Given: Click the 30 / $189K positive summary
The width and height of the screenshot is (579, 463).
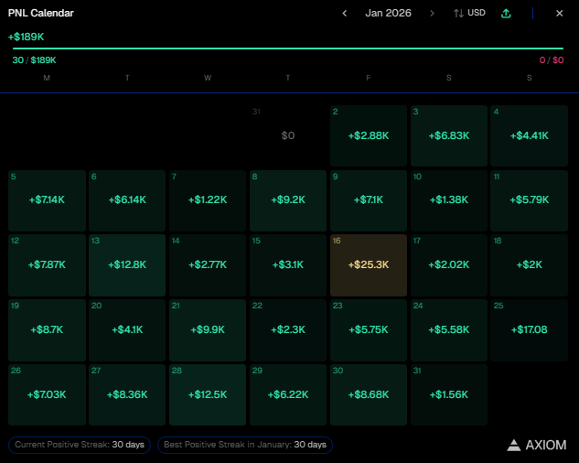Looking at the screenshot, I should click(34, 59).
